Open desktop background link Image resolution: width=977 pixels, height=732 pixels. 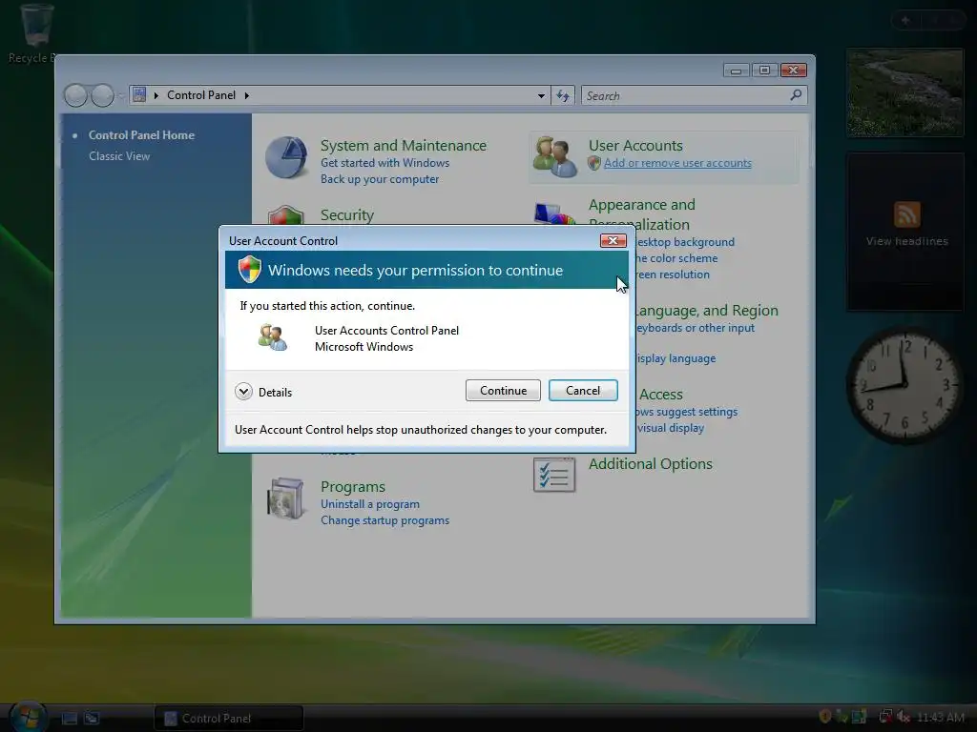[685, 241]
